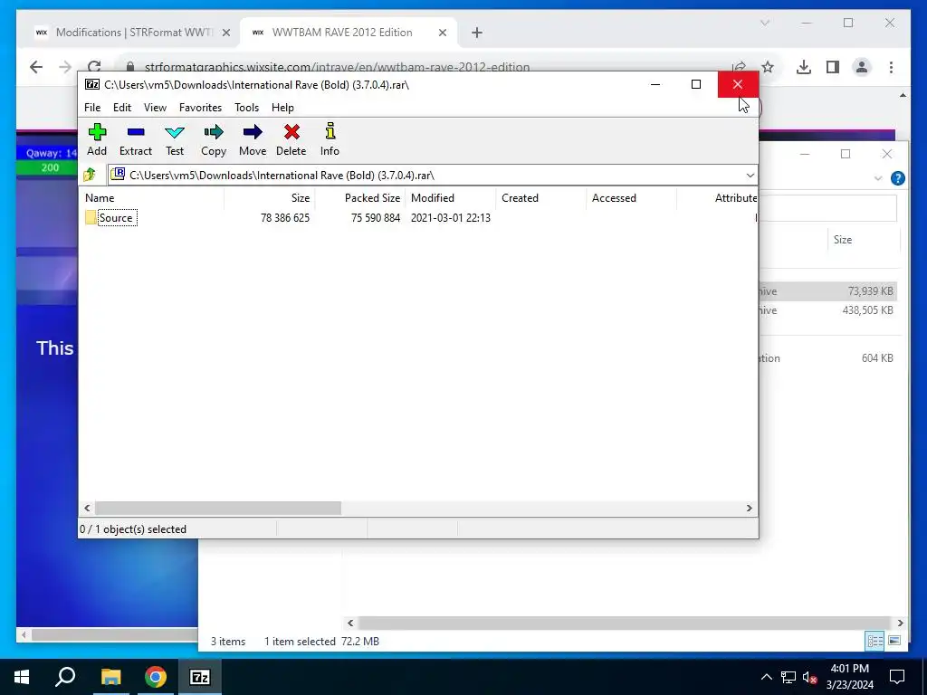Open the Chrome three-dot menu
The image size is (927, 695).
pyautogui.click(x=891, y=67)
